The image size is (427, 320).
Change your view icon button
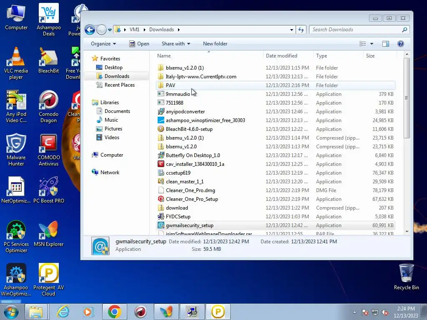pyautogui.click(x=363, y=44)
